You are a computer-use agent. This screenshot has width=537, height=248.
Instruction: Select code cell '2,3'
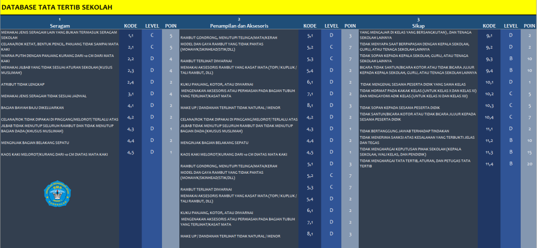(x=131, y=70)
